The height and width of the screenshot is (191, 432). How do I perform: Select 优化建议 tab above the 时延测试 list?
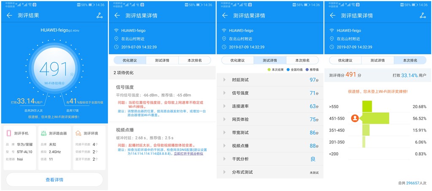coord(238,60)
